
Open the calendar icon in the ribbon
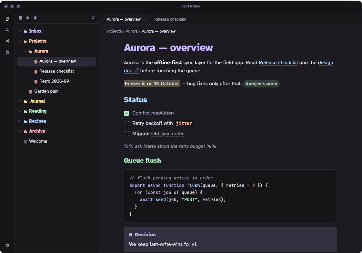pyautogui.click(x=7, y=52)
